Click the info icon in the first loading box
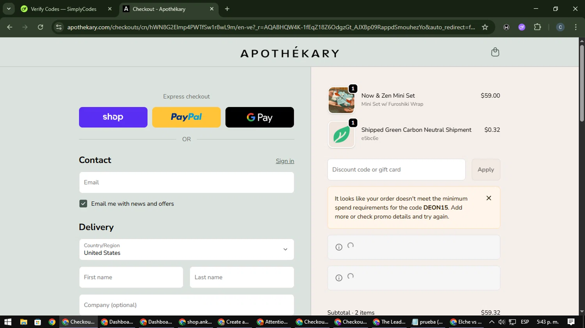This screenshot has height=328, width=585. 339,247
